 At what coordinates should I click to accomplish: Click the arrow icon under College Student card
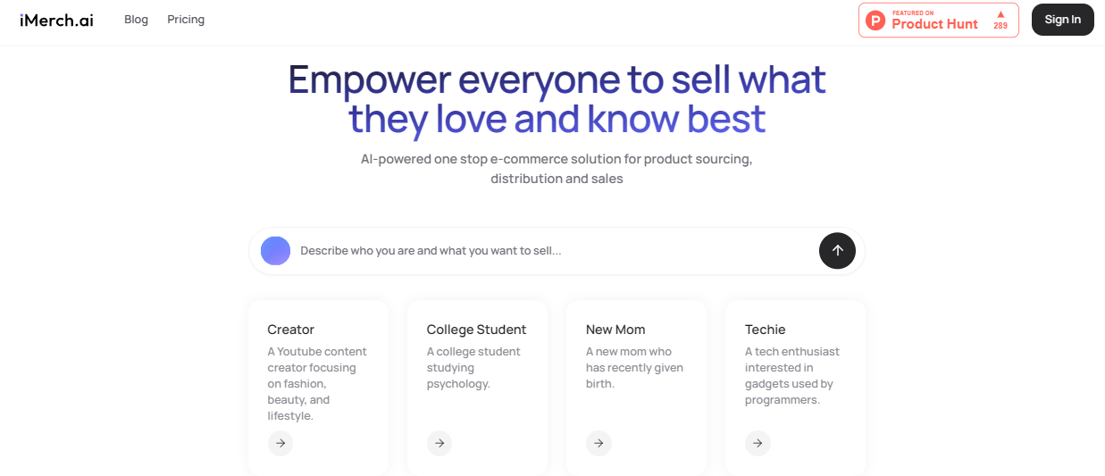(x=439, y=443)
